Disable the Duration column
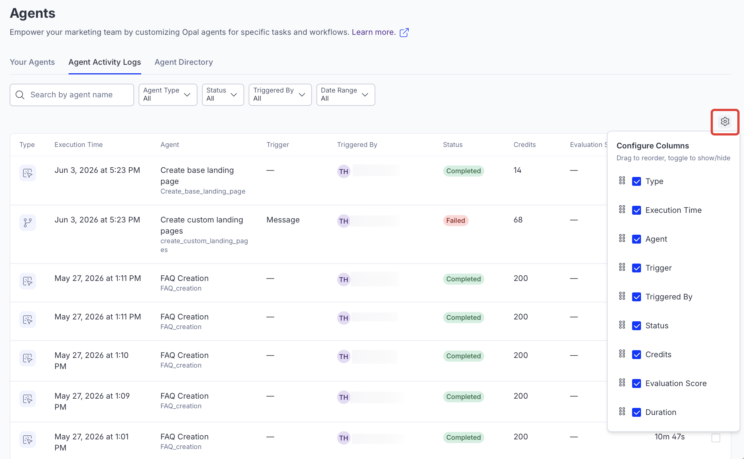The width and height of the screenshot is (744, 459). pos(637,412)
